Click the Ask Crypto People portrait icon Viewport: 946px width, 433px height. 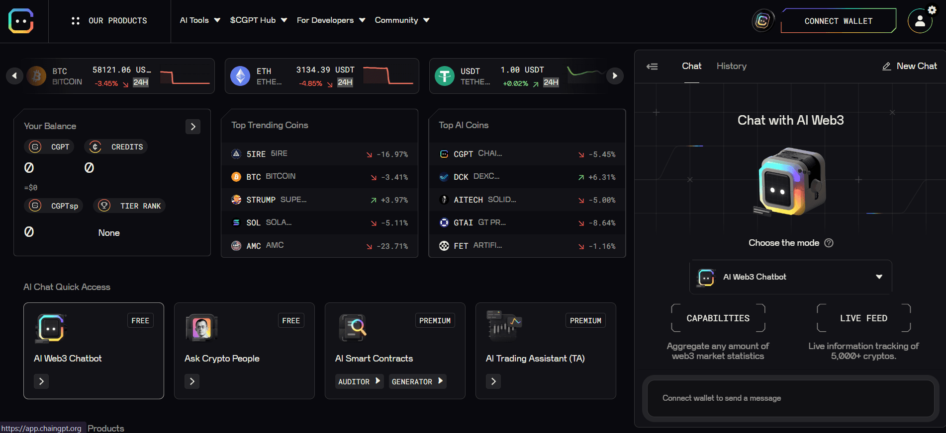click(x=201, y=328)
